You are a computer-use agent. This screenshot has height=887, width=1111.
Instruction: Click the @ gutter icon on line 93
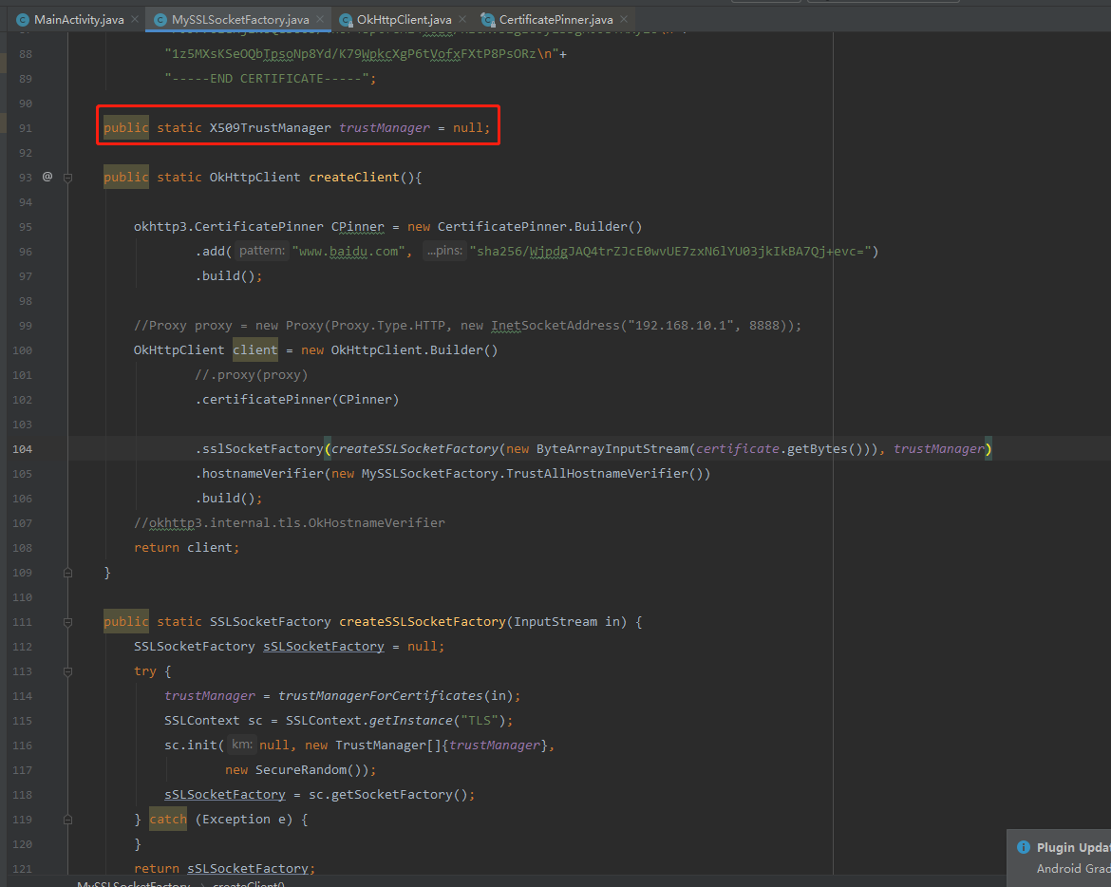47,177
